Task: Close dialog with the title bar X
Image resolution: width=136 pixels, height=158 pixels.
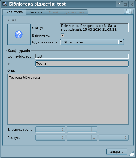Action: click(x=131, y=4)
